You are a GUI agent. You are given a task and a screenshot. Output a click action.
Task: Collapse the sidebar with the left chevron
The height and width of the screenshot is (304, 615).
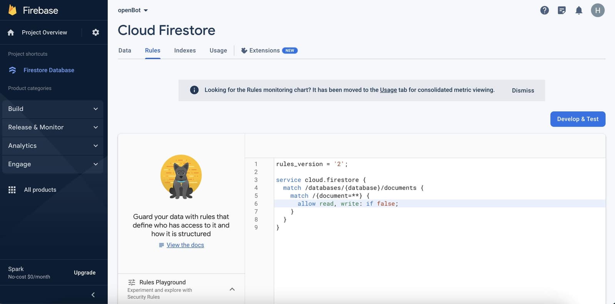point(93,295)
